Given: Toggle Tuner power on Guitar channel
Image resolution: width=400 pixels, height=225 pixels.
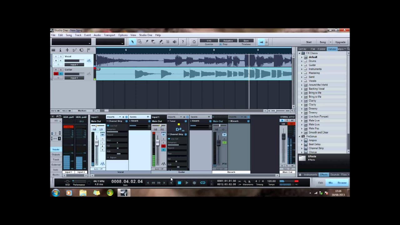Looking at the screenshot, I should click(x=186, y=121).
